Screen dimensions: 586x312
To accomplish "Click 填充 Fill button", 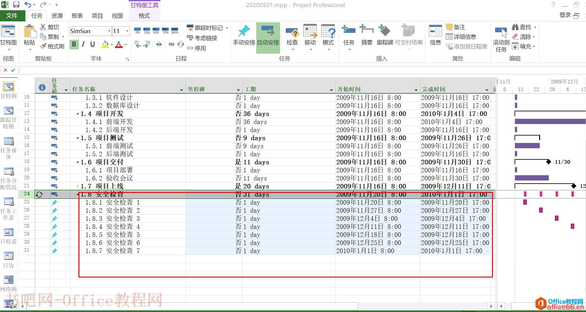I will pyautogui.click(x=524, y=46).
